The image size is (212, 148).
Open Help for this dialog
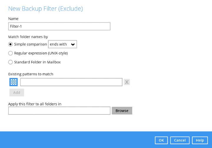tap(200, 140)
